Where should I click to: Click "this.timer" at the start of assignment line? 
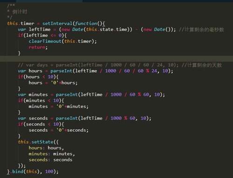pos(21,23)
